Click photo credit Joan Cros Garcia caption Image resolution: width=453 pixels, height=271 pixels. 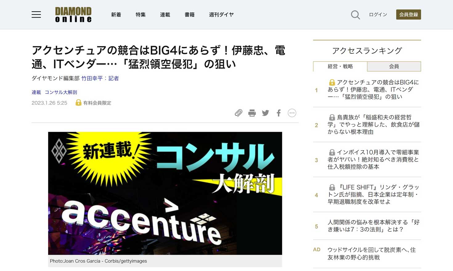[x=98, y=261]
